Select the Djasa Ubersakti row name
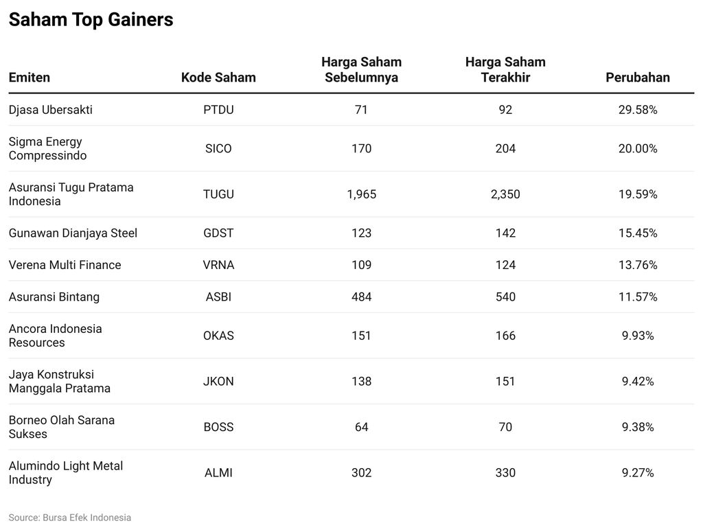This screenshot has height=532, width=703. pyautogui.click(x=51, y=110)
